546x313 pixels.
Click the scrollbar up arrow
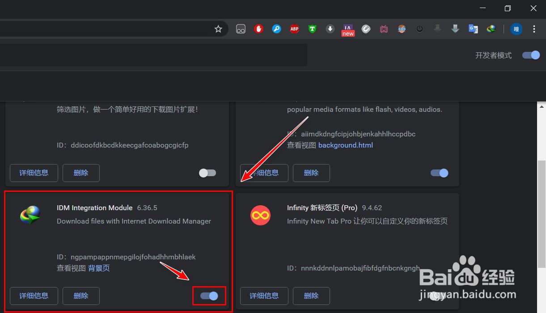(x=542, y=106)
